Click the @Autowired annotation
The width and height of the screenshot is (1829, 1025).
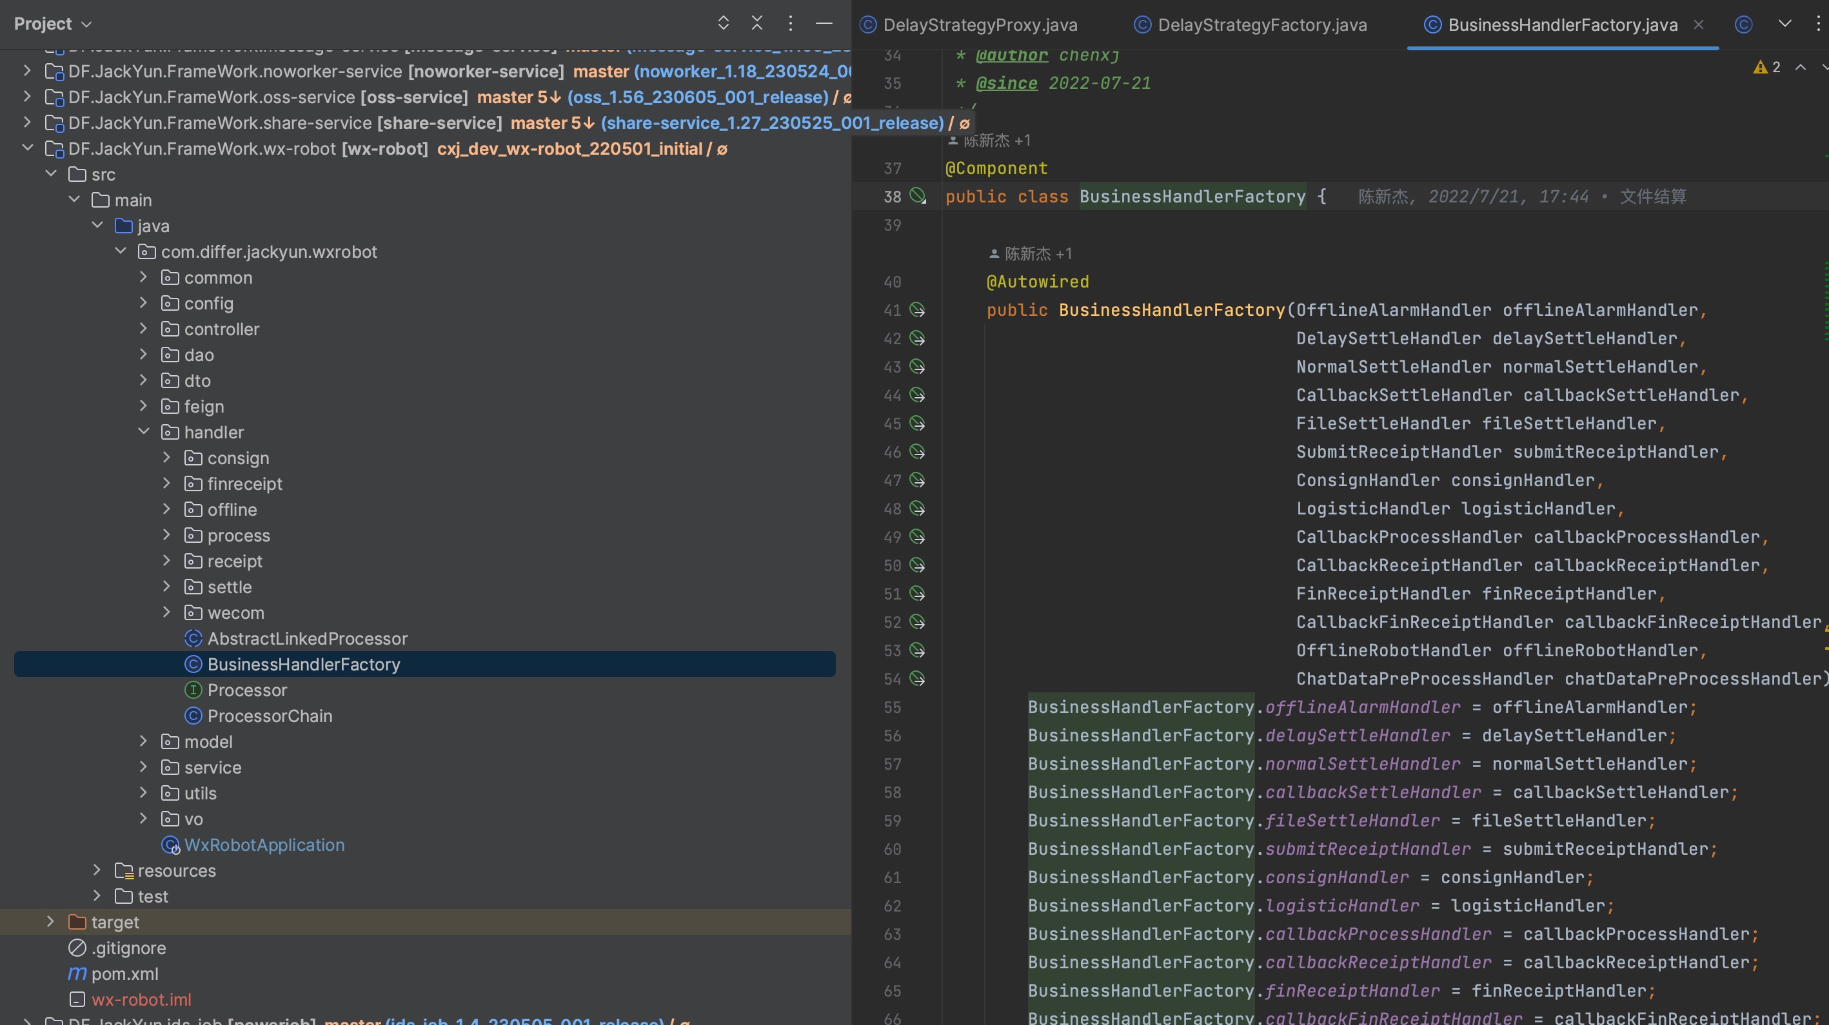[x=1037, y=282]
